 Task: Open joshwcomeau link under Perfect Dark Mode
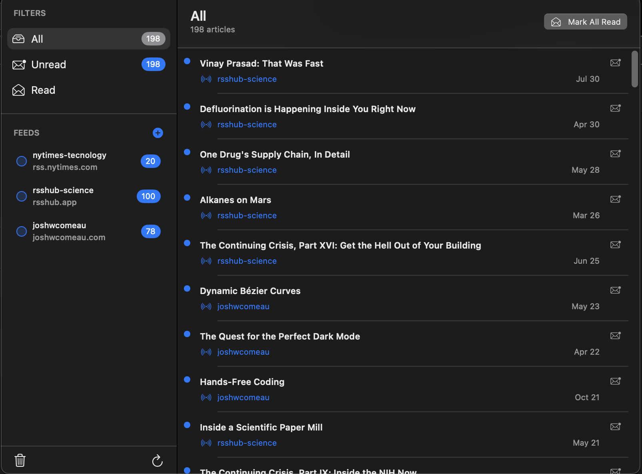click(243, 352)
